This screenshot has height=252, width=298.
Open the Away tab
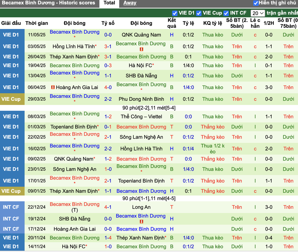pyautogui.click(x=130, y=3)
